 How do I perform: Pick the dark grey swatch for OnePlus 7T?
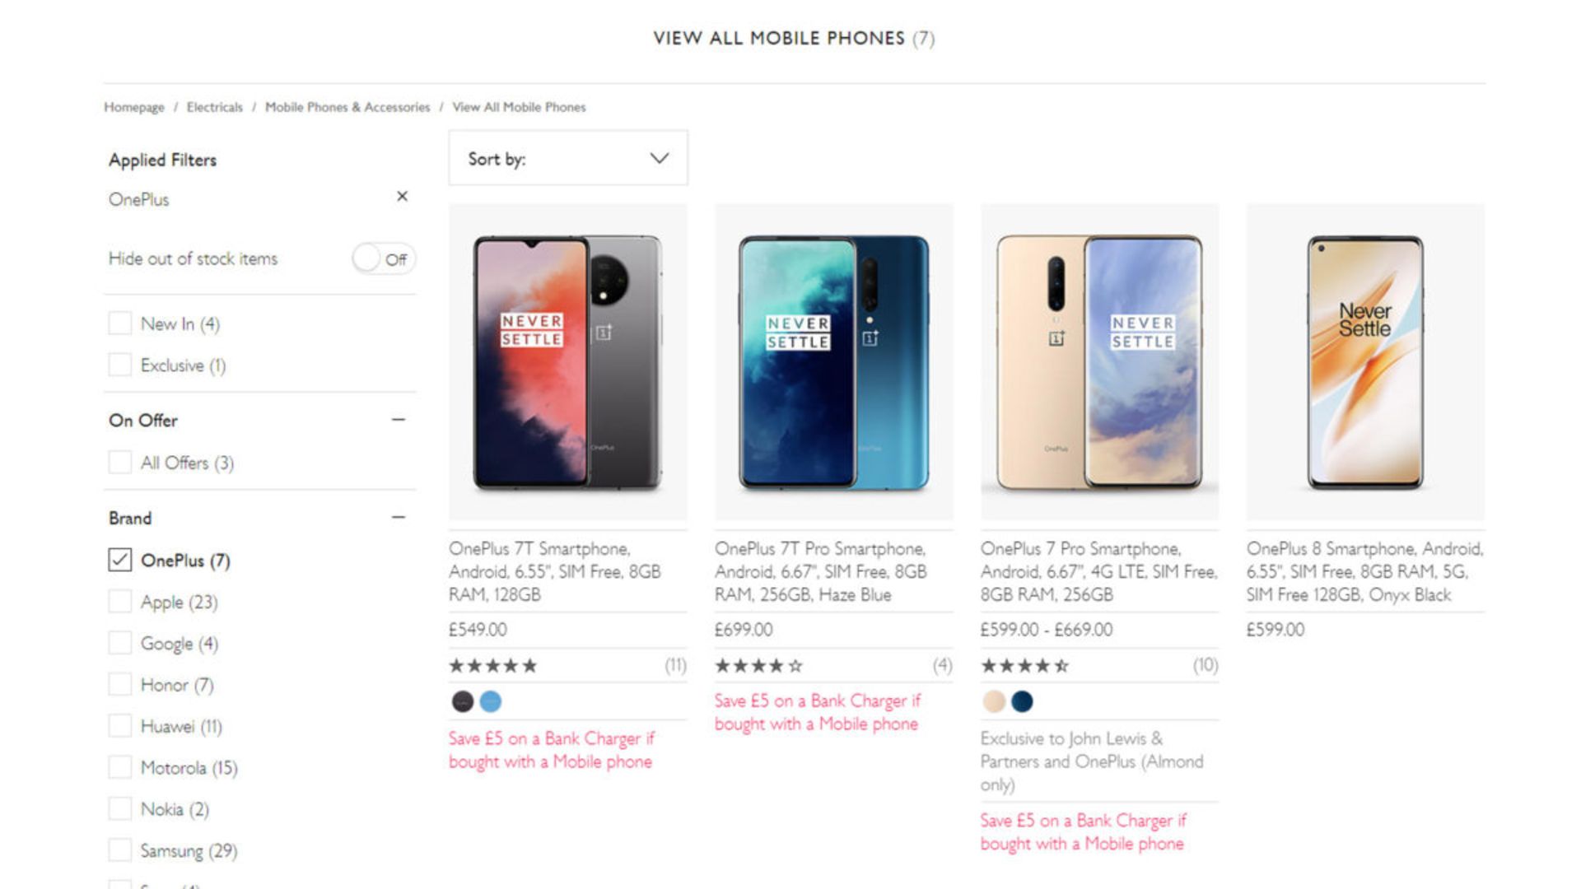pos(463,701)
